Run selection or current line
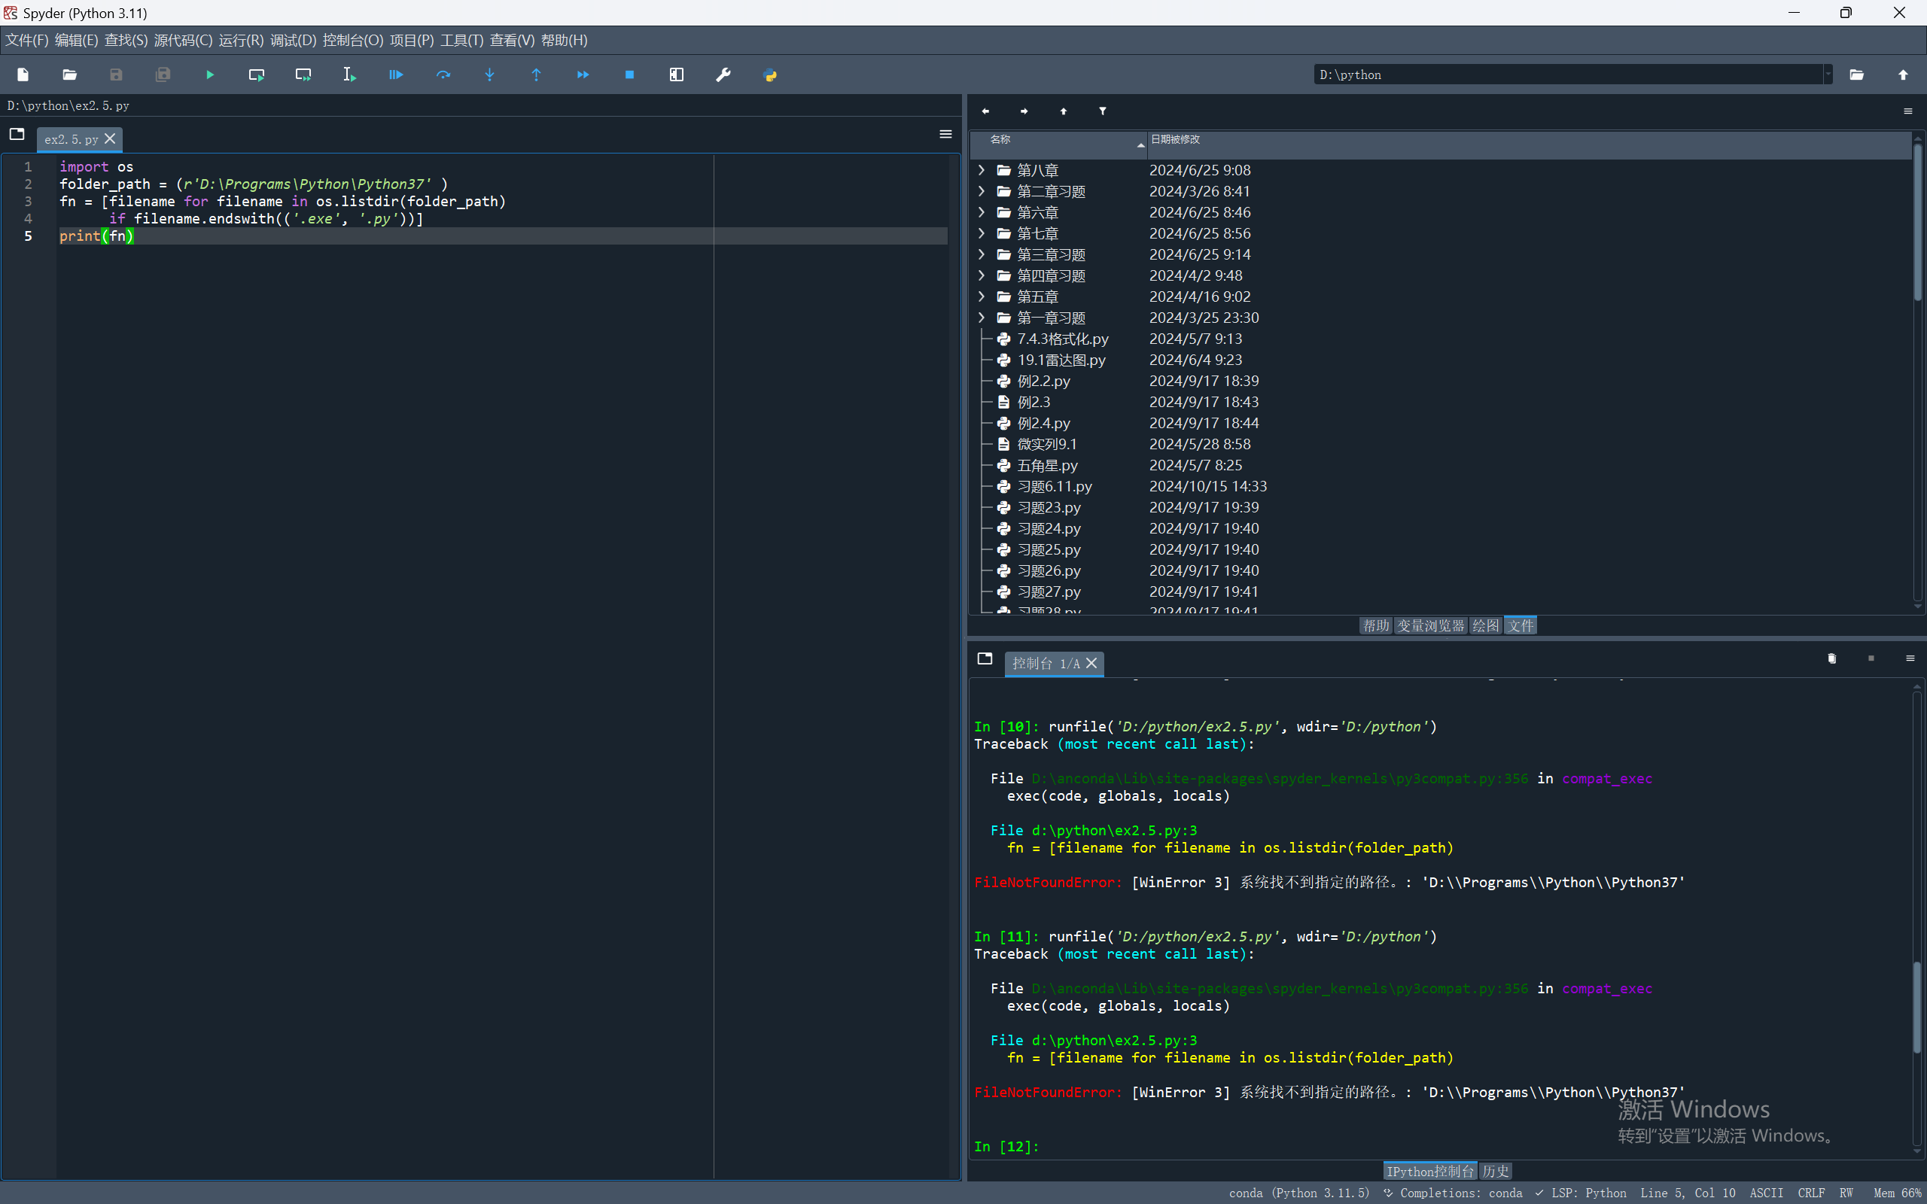This screenshot has height=1204, width=1927. 349,74
